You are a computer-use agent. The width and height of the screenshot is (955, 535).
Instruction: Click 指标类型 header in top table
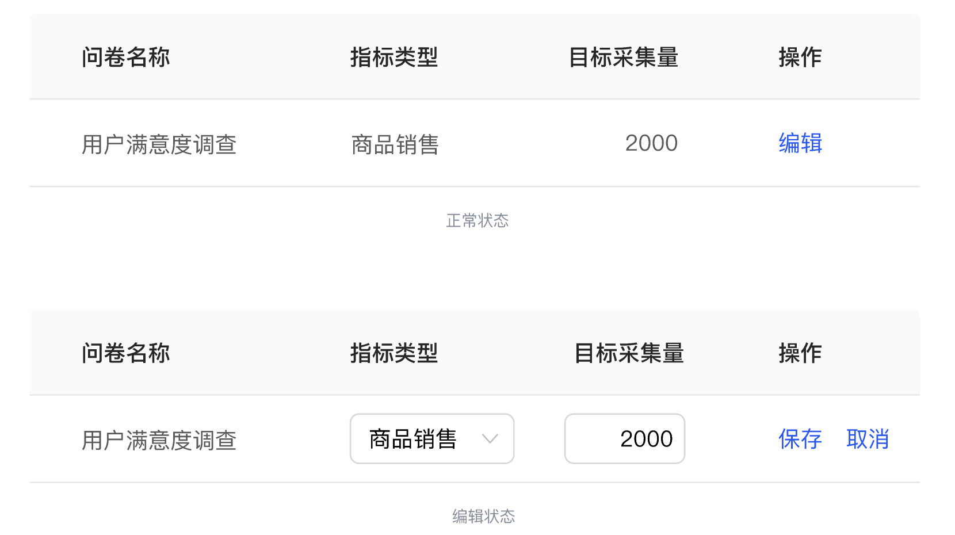click(395, 58)
